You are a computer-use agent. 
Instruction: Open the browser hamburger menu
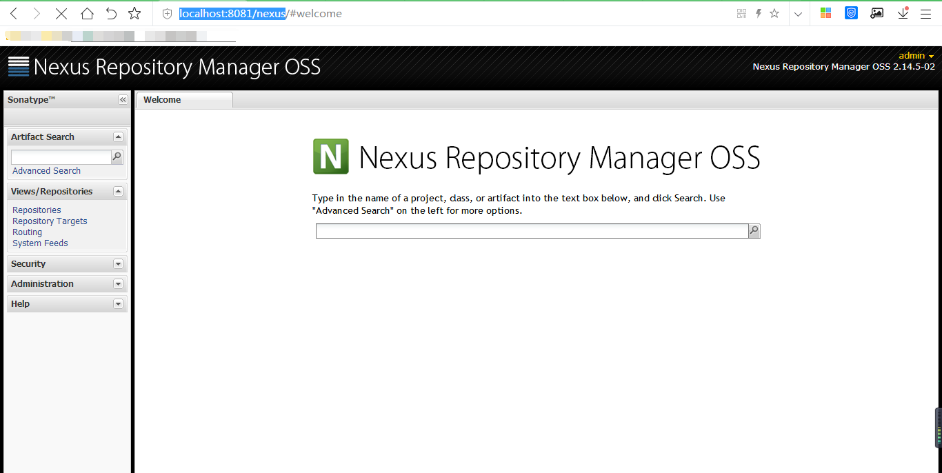pyautogui.click(x=926, y=13)
